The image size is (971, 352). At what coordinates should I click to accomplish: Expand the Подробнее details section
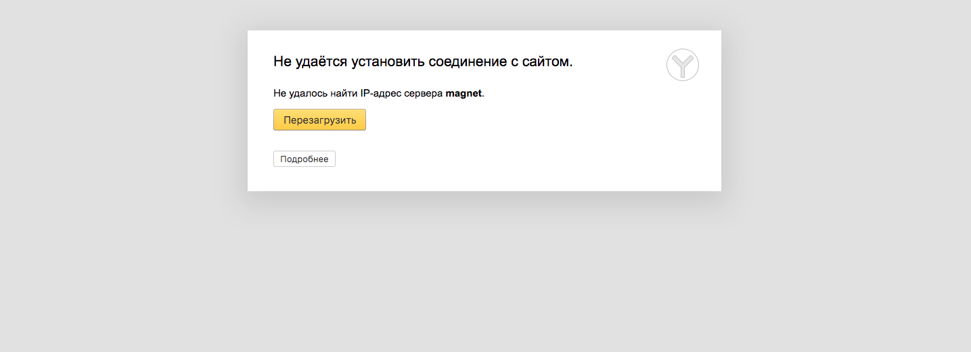[x=304, y=159]
